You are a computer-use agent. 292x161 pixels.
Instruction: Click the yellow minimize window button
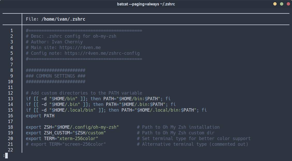tap(275, 4)
